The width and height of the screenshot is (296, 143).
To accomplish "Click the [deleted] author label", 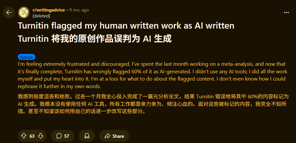I will tap(41, 16).
